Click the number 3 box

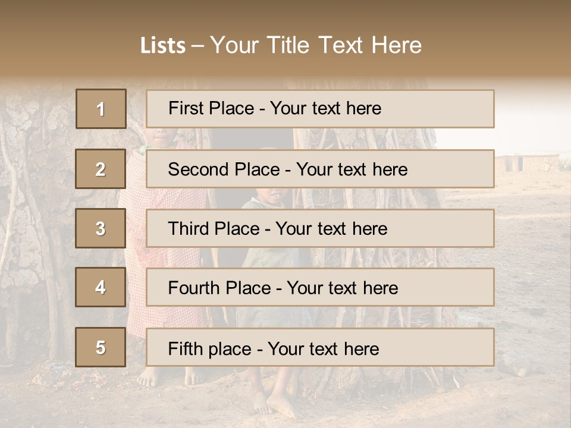[x=101, y=228]
